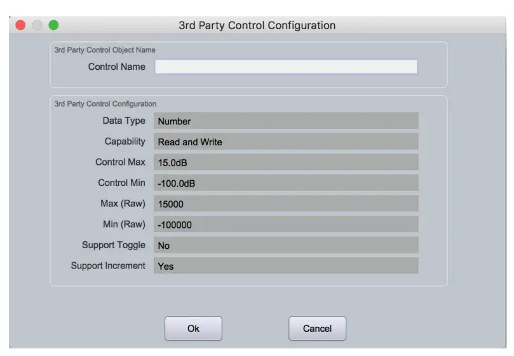Select the Control Max field showing 15.0dB
The width and height of the screenshot is (514, 356).
286,162
